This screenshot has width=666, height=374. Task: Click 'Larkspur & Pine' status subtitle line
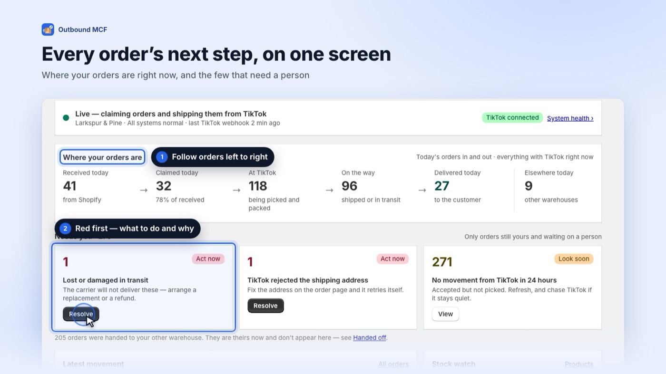tap(177, 123)
